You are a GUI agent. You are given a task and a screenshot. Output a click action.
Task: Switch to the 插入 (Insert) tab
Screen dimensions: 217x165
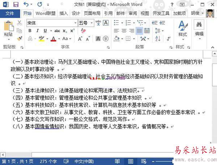pos(64,13)
